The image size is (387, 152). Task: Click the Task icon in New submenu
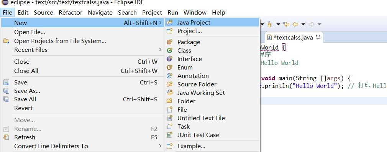[169, 126]
